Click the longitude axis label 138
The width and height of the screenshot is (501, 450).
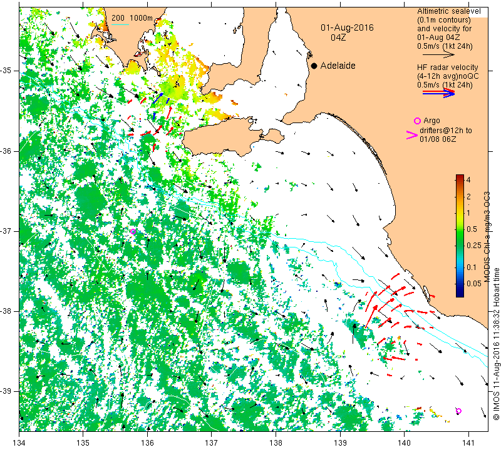pos(276,442)
